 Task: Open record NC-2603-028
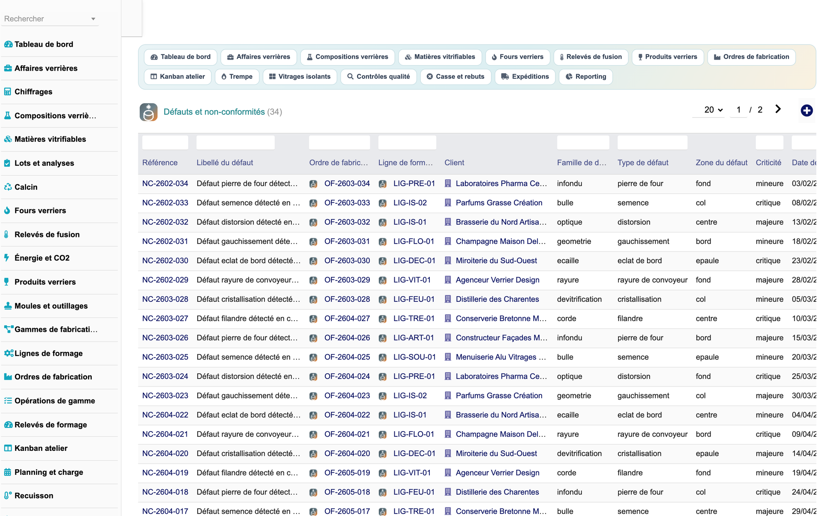[165, 299]
